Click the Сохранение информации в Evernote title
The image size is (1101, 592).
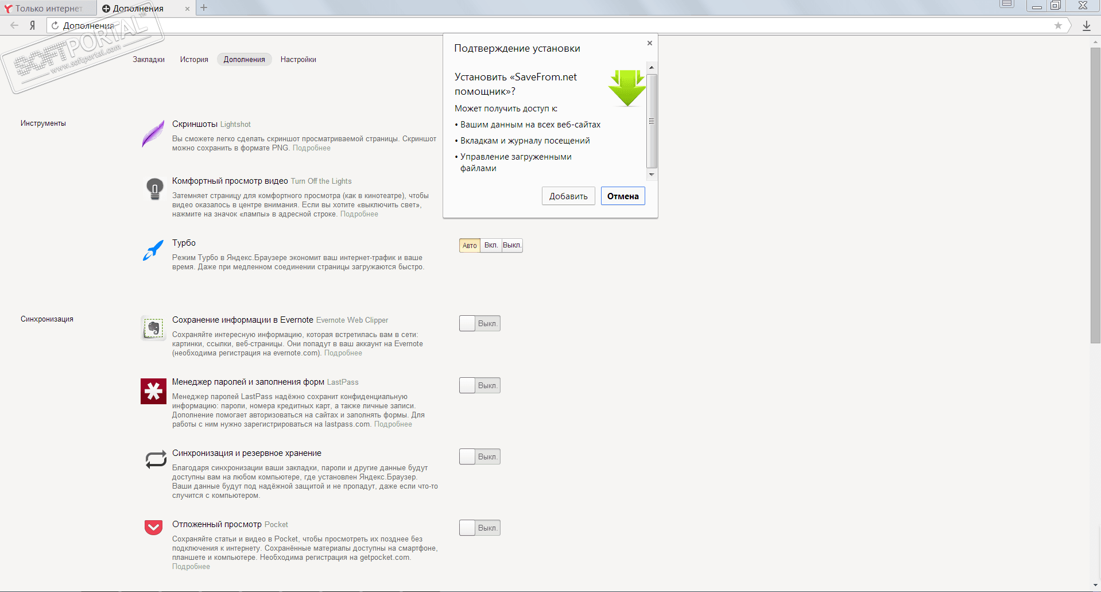click(x=243, y=320)
